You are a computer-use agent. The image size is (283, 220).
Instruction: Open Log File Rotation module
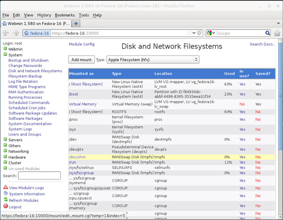point(23,82)
